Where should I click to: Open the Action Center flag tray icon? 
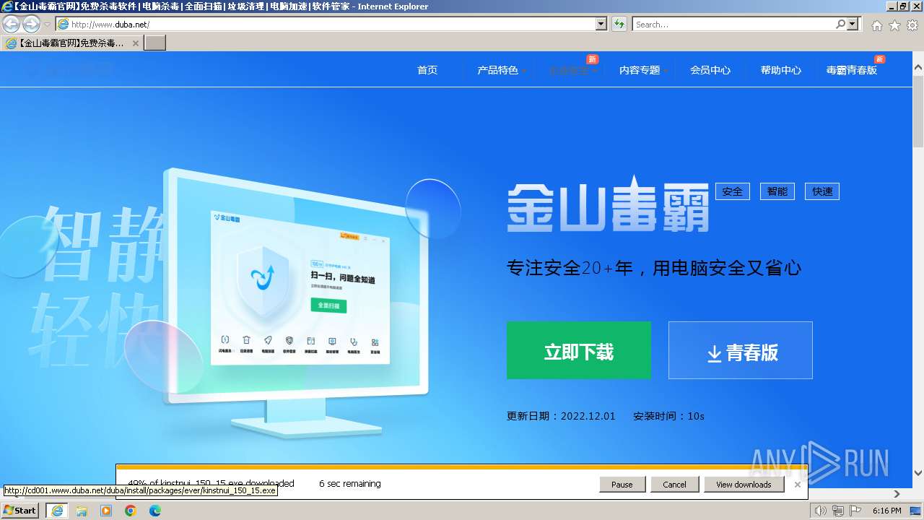pyautogui.click(x=856, y=511)
